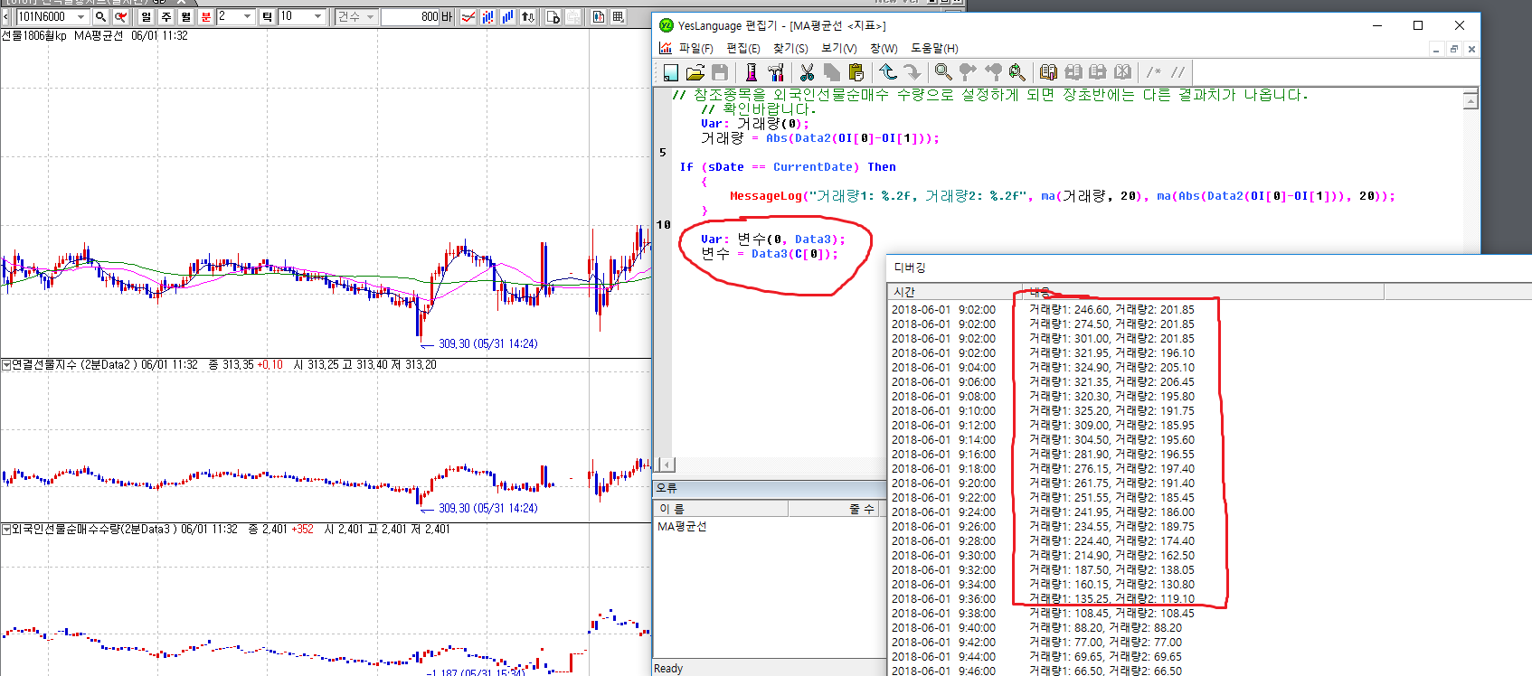The height and width of the screenshot is (676, 1532).
Task: Click the bar count field showing 800
Action: click(x=410, y=16)
